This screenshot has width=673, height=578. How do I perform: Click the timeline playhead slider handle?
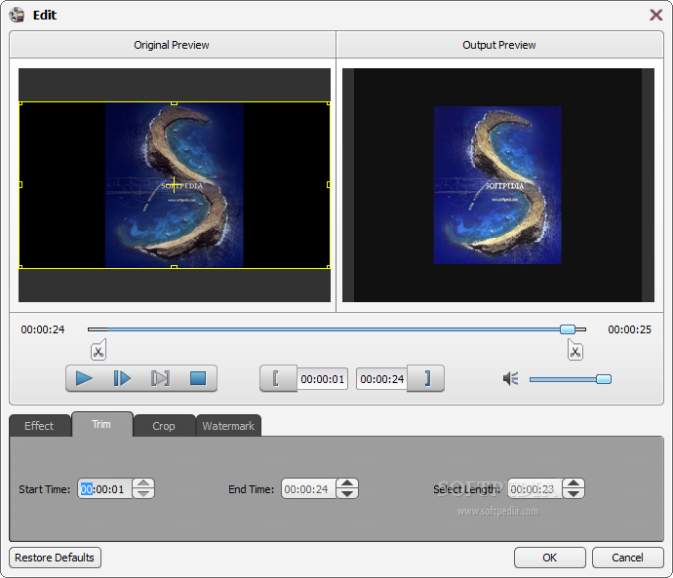(568, 329)
